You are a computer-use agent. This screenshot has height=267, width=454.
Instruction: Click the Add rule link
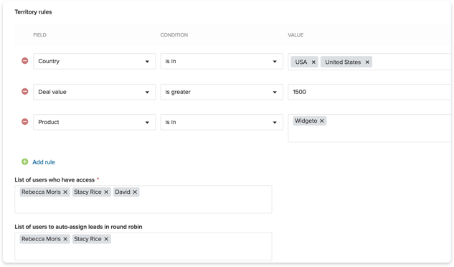[44, 162]
